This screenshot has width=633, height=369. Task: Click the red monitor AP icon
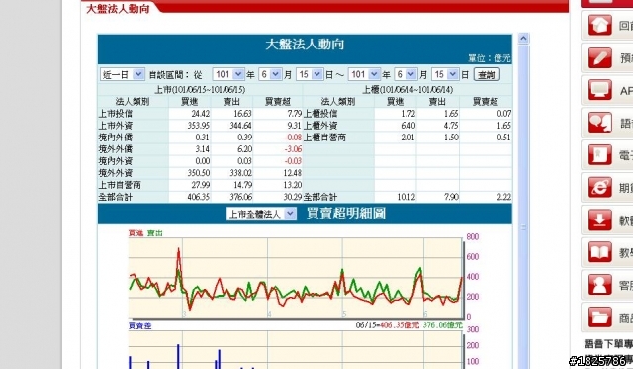click(x=600, y=90)
